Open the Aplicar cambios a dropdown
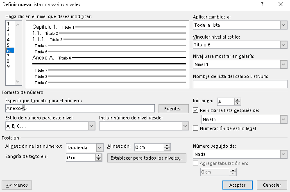Image resolution: width=290 pixels, height=192 pixels. pyautogui.click(x=283, y=25)
